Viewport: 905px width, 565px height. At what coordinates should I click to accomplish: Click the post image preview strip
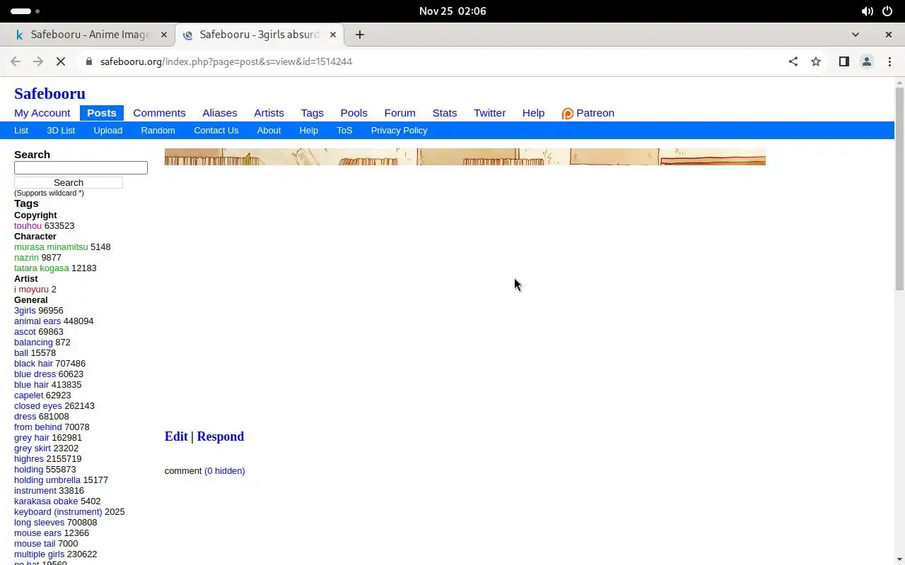click(465, 157)
